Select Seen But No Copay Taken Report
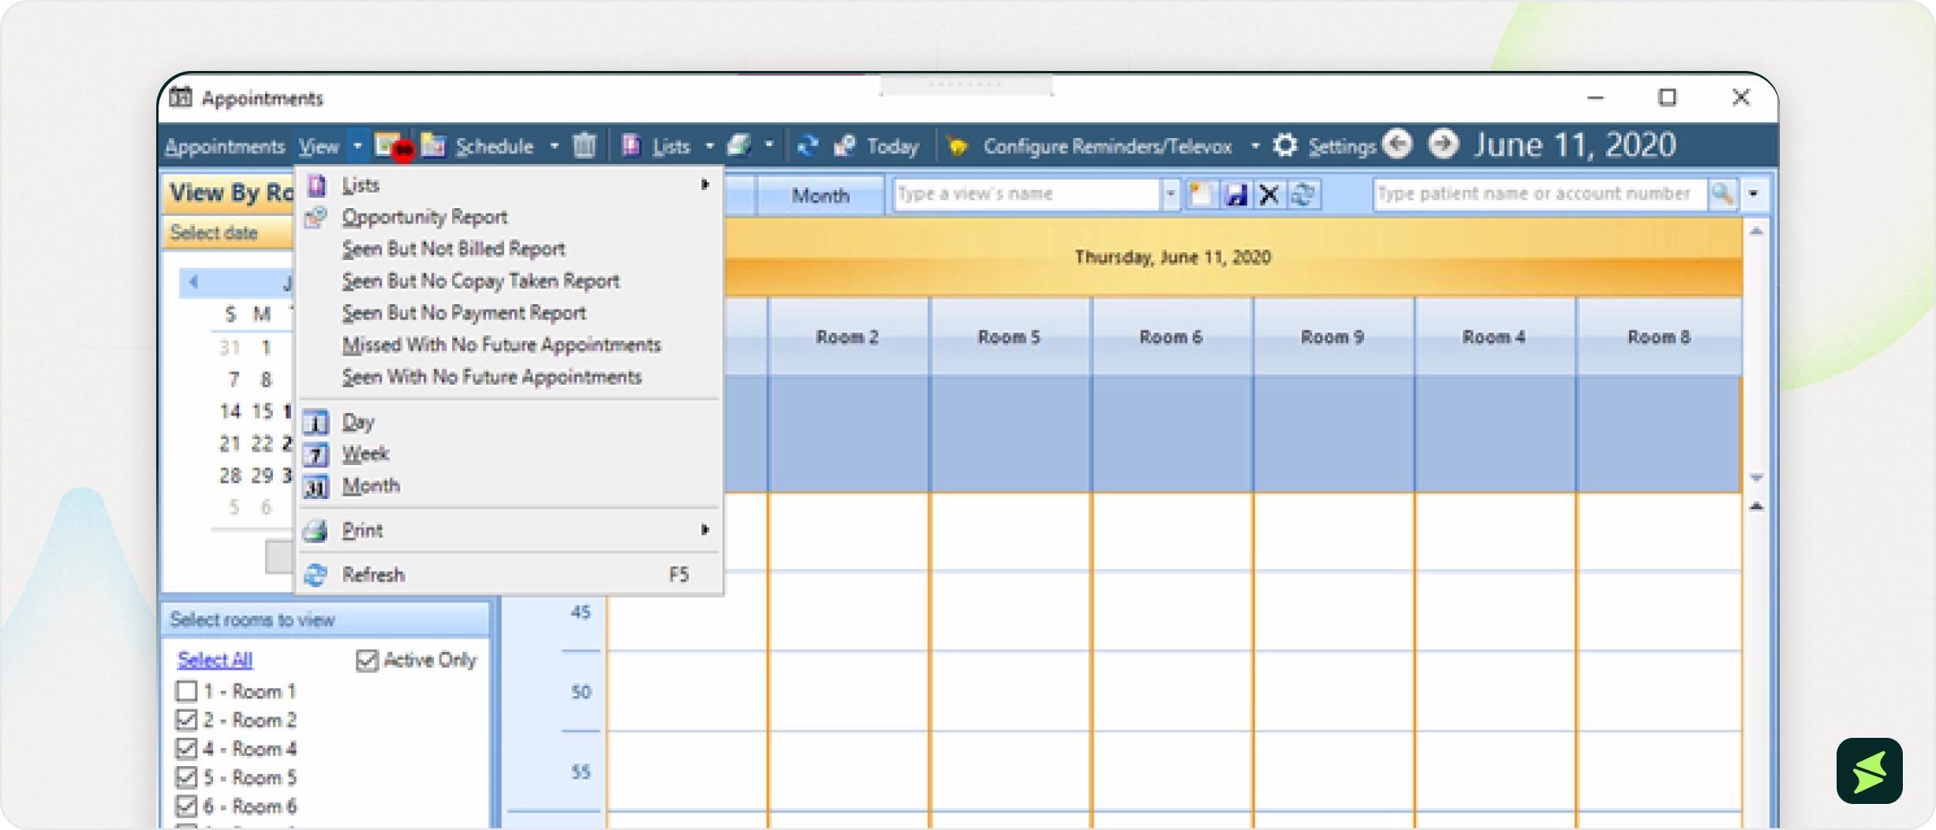Viewport: 1936px width, 830px height. click(x=480, y=281)
